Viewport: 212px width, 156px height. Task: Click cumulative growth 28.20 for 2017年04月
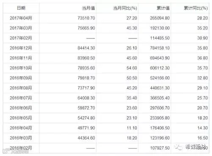(203, 18)
